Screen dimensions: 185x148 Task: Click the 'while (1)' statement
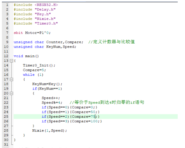[x=33, y=75]
